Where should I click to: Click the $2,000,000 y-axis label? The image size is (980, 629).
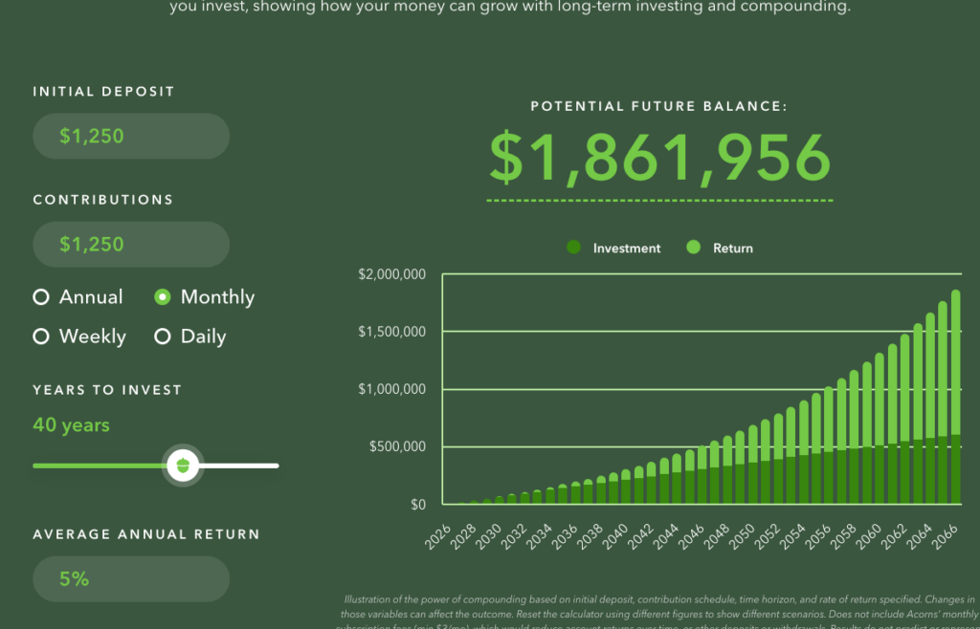(x=391, y=274)
